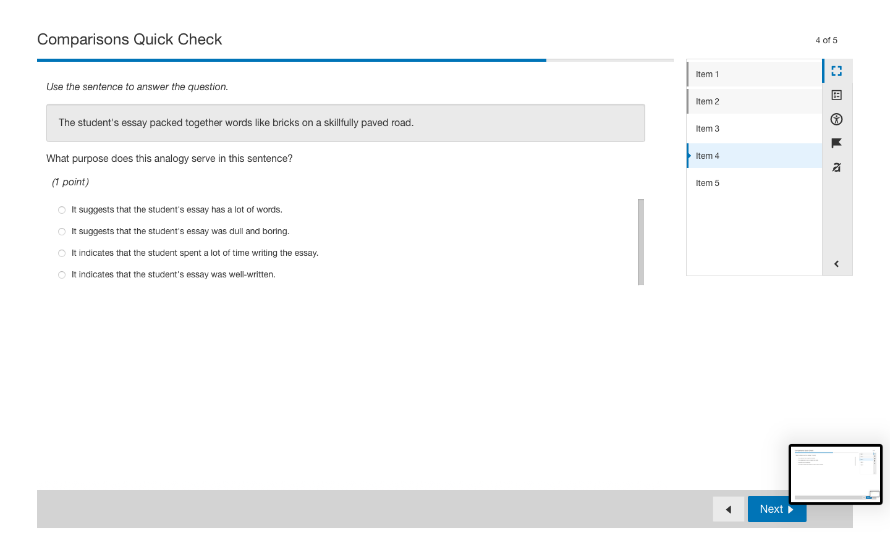Click the analogy sentence about bricks
The image size is (890, 556).
[236, 123]
